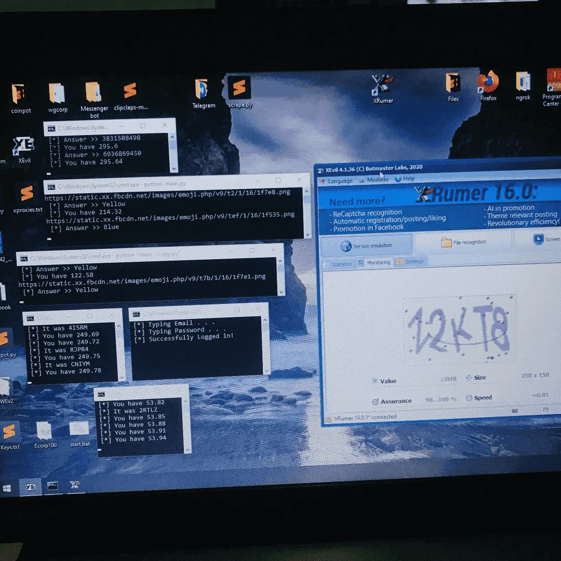Click the 'You have 214.32' console line
The width and height of the screenshot is (561, 561).
[x=86, y=212]
